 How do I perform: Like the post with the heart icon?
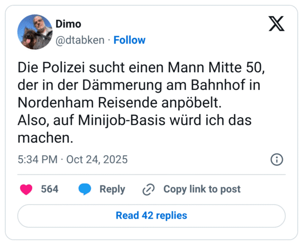pos(26,189)
